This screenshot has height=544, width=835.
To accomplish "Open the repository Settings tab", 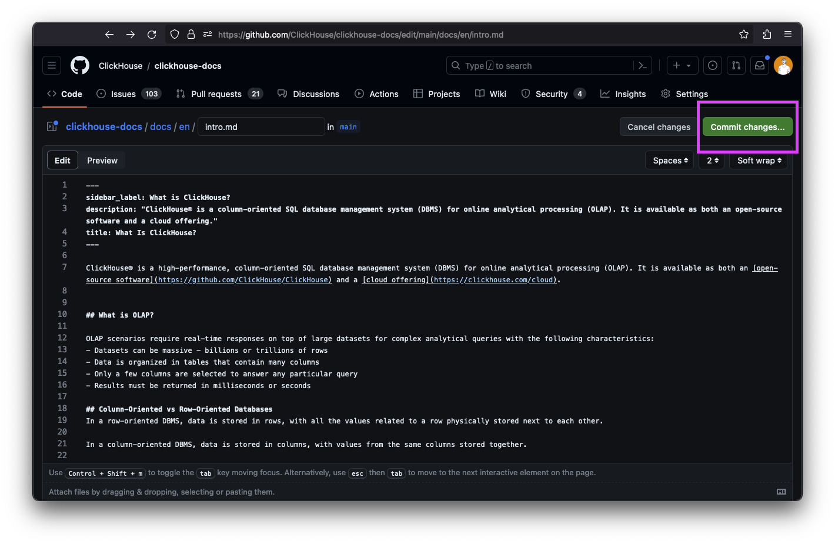I will coord(684,94).
